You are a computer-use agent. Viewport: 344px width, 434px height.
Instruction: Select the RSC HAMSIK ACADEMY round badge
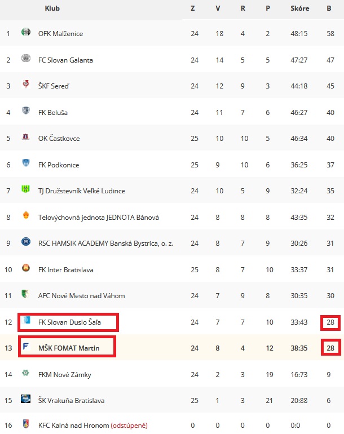click(26, 241)
